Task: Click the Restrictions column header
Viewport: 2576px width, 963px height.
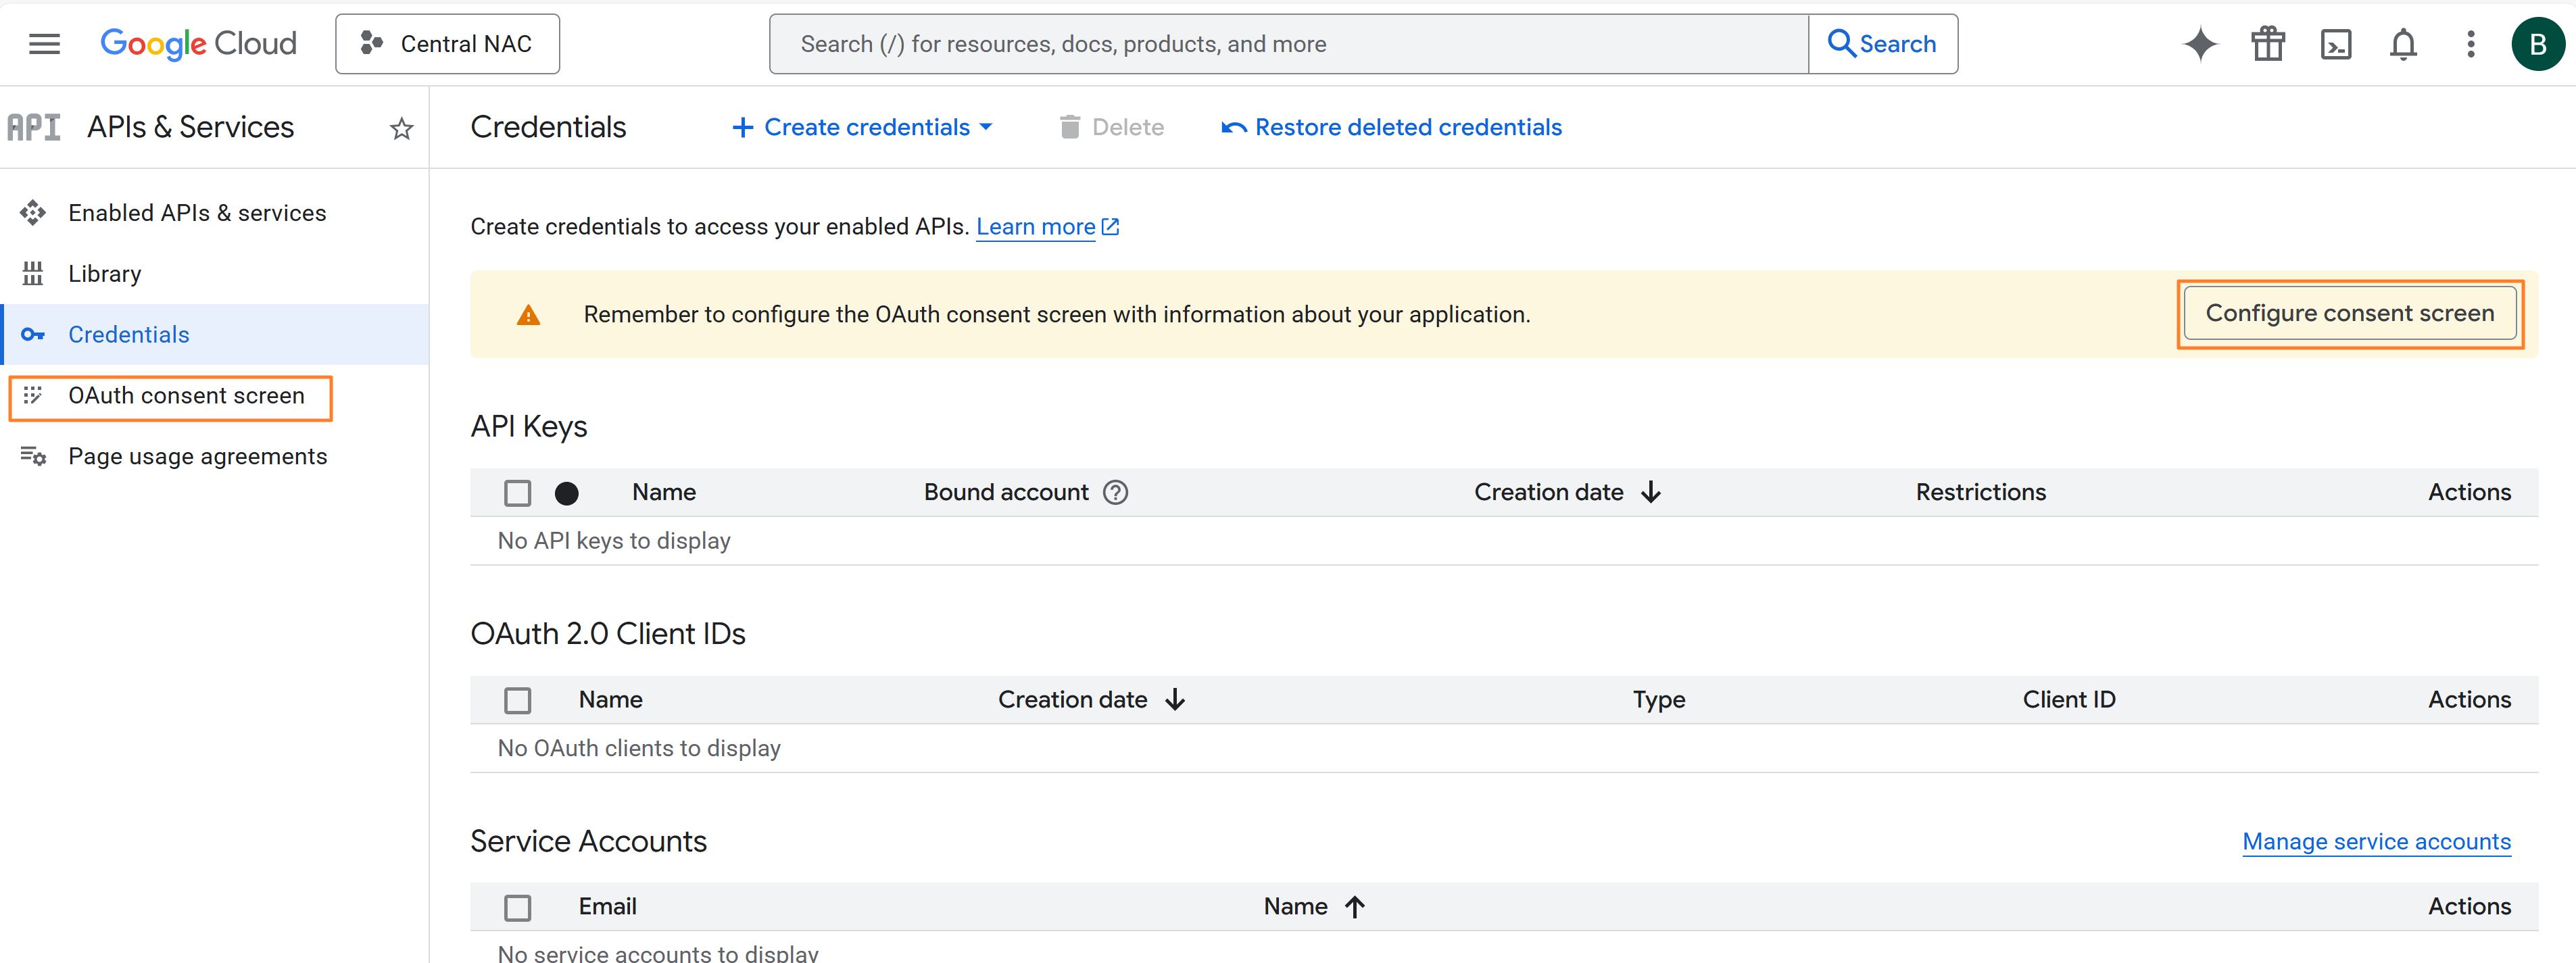Action: click(1980, 492)
